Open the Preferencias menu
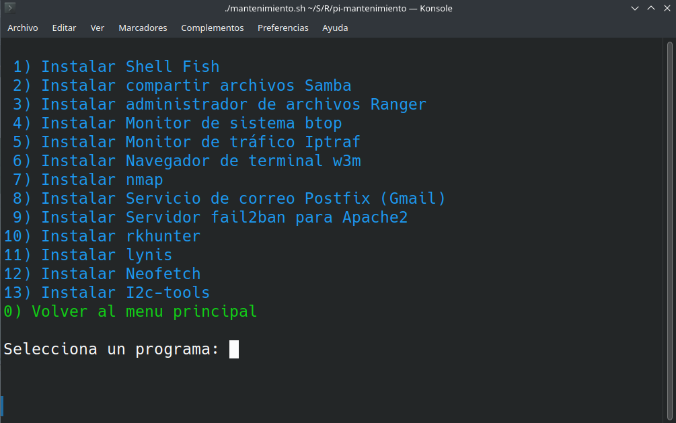676x423 pixels. [x=283, y=28]
